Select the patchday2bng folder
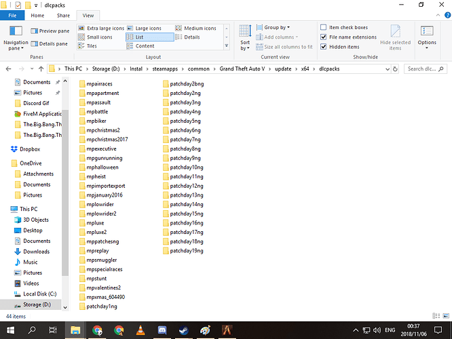The image size is (452, 339). [x=183, y=84]
